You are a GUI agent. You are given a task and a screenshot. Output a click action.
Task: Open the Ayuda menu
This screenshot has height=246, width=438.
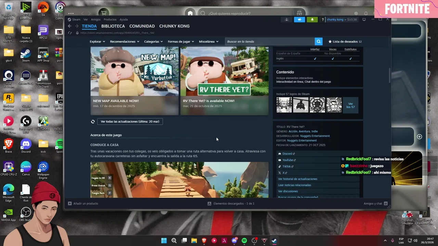[124, 19]
